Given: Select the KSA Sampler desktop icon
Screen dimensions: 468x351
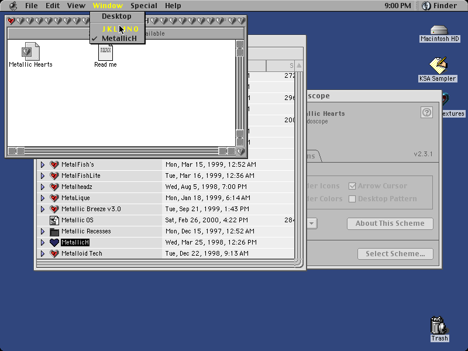Looking at the screenshot, I should pyautogui.click(x=438, y=66).
